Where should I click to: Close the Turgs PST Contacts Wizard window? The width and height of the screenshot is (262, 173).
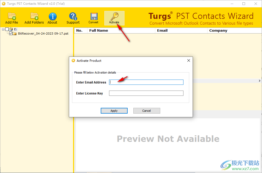coord(256,4)
